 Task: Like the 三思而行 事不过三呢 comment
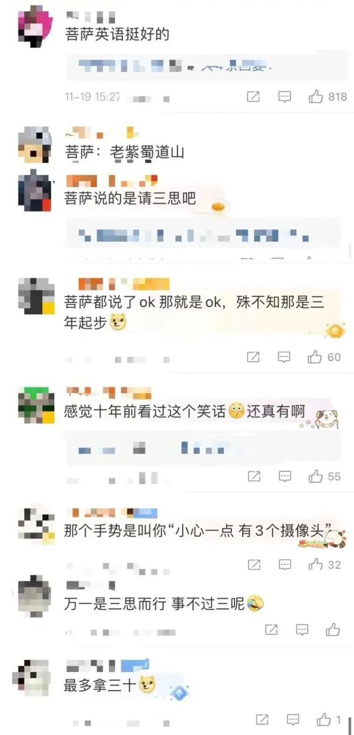333,629
